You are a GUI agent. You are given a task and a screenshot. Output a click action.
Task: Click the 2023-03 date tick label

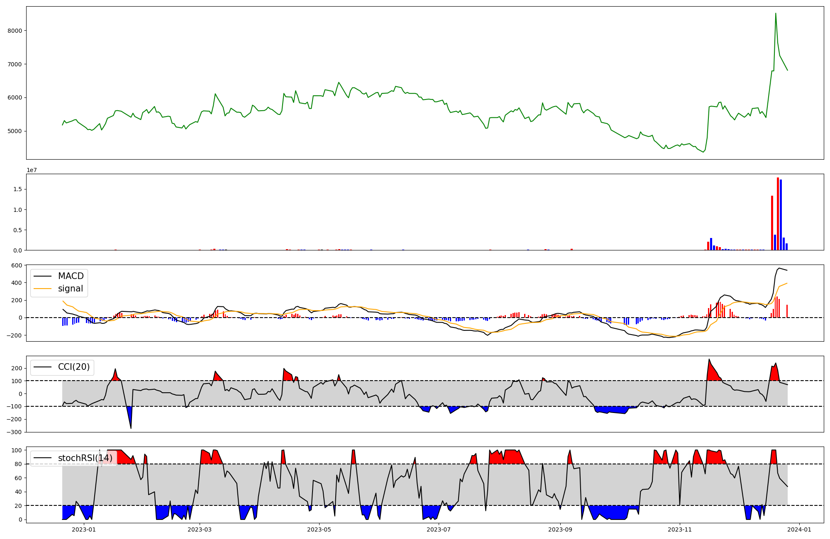200,529
